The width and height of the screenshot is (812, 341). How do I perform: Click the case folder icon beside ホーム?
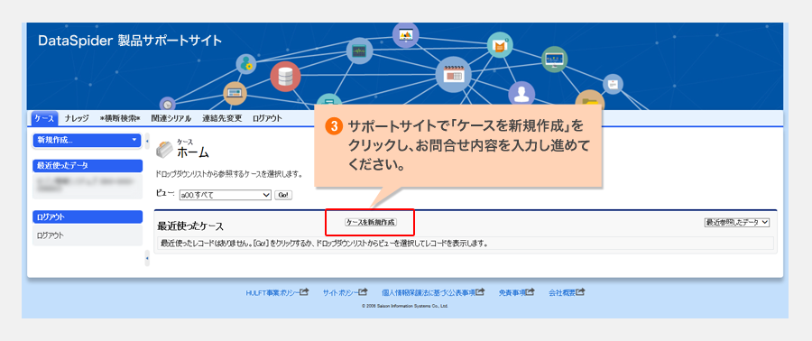pos(163,150)
